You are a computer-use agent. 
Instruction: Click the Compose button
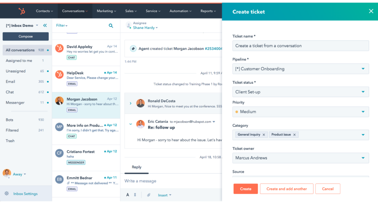click(25, 37)
